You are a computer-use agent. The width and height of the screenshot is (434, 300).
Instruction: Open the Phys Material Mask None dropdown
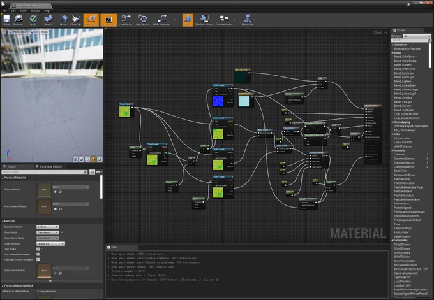71,204
